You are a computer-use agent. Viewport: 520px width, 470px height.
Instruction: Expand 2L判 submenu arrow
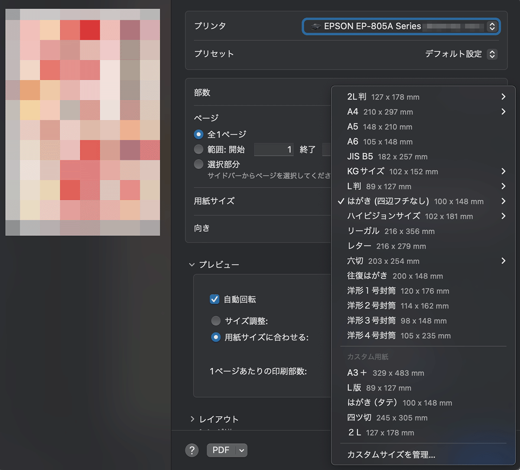pyautogui.click(x=503, y=97)
